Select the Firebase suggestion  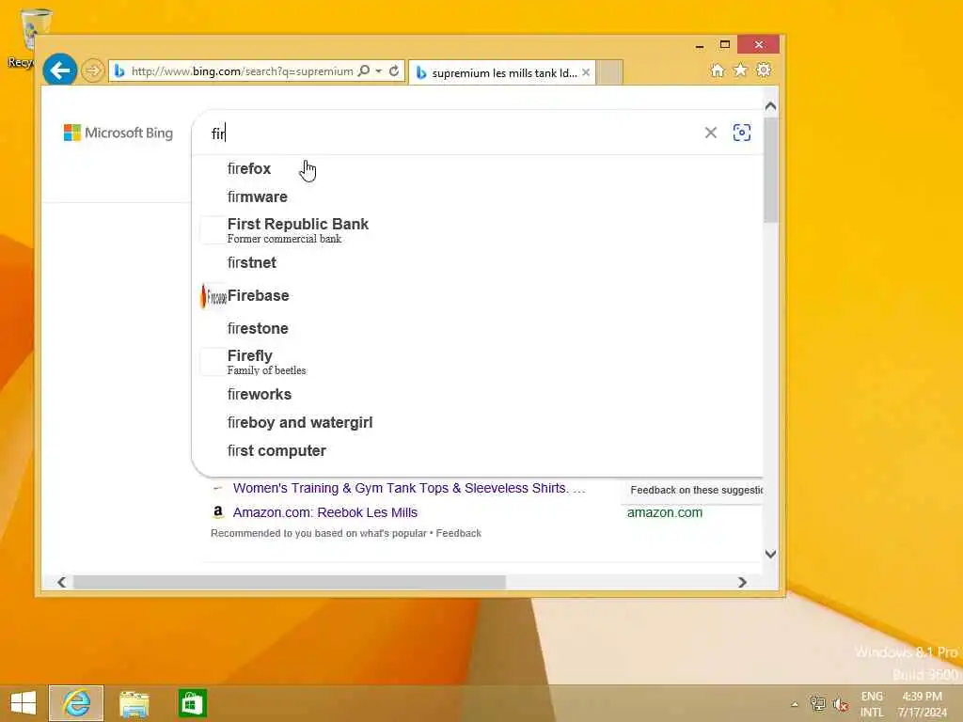pyautogui.click(x=477, y=296)
